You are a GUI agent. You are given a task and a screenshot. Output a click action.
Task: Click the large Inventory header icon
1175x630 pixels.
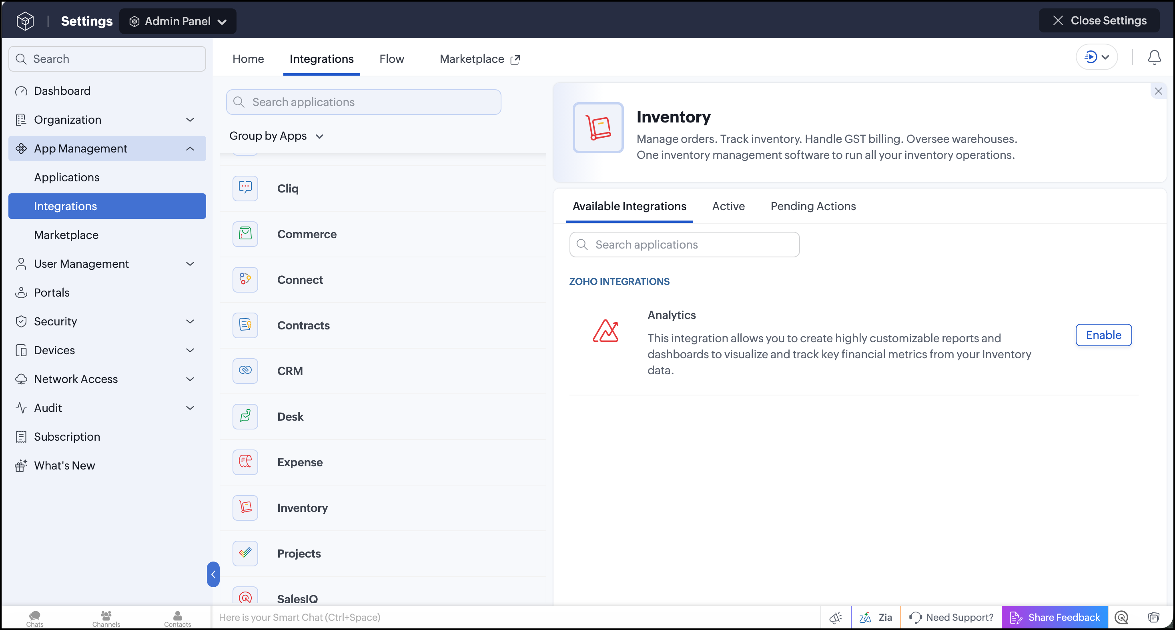tap(598, 128)
